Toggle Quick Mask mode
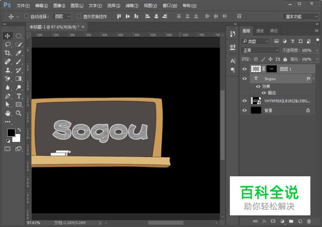This screenshot has width=322, height=227. (7, 149)
